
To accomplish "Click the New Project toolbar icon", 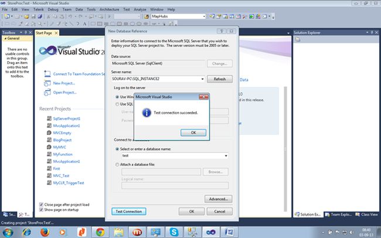I will click(x=7, y=16).
